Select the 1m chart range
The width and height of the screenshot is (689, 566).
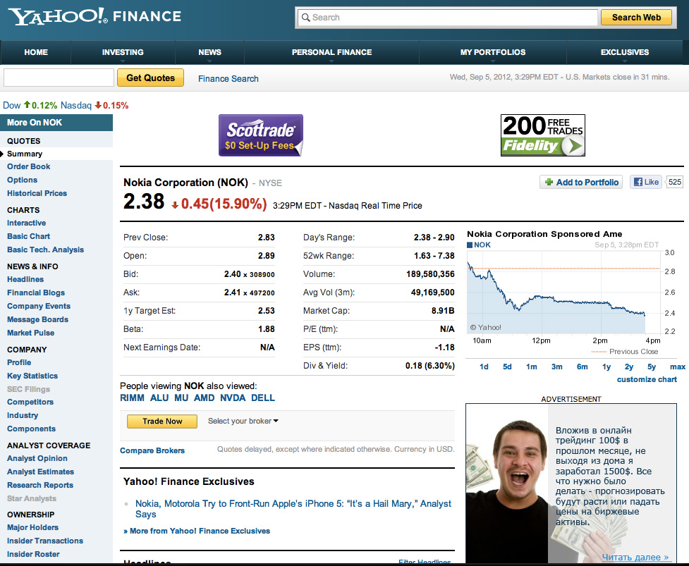[x=532, y=367]
